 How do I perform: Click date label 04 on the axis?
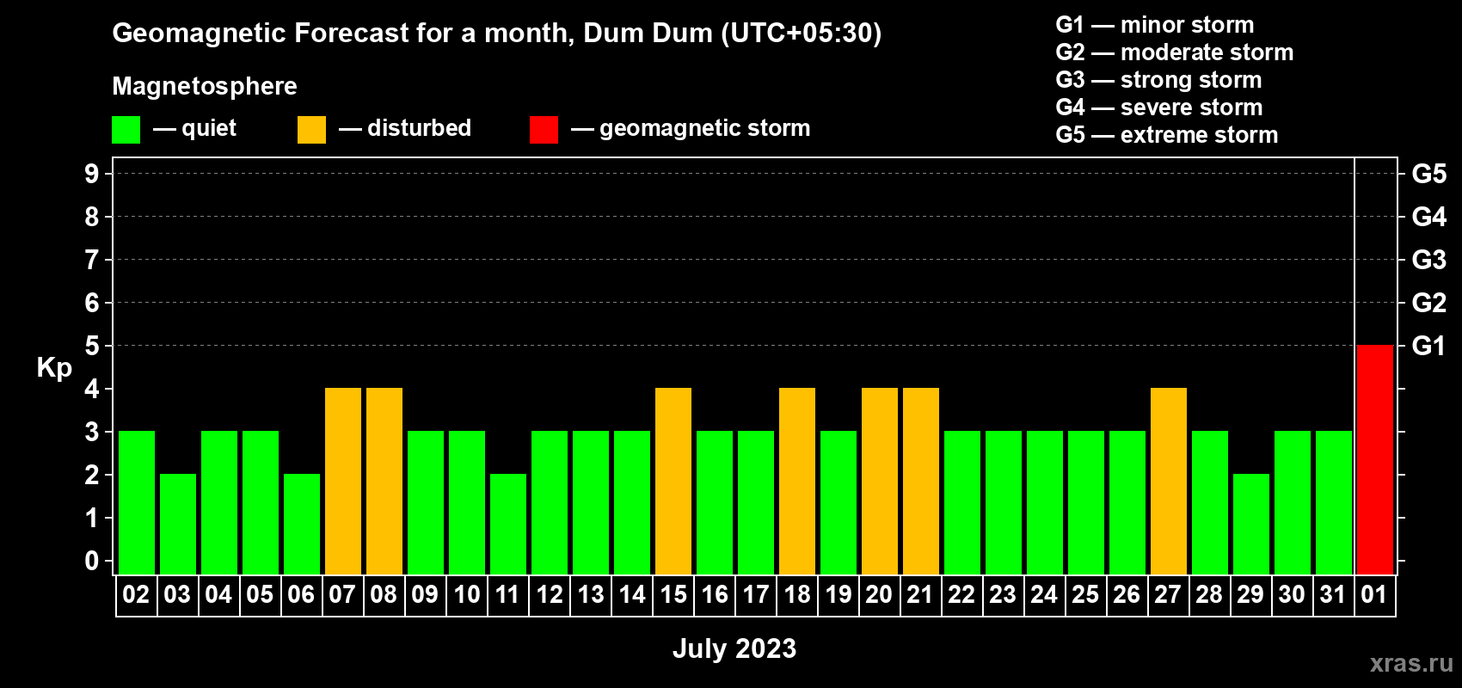pos(218,595)
